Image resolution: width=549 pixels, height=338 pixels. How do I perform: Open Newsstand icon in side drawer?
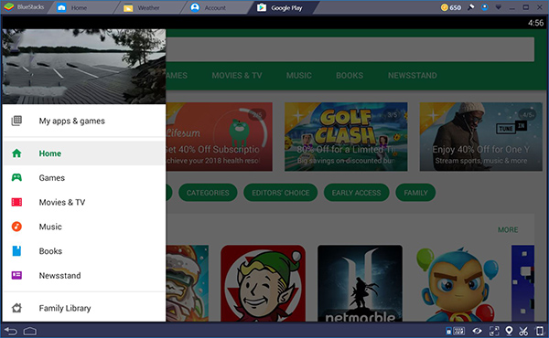coord(16,276)
